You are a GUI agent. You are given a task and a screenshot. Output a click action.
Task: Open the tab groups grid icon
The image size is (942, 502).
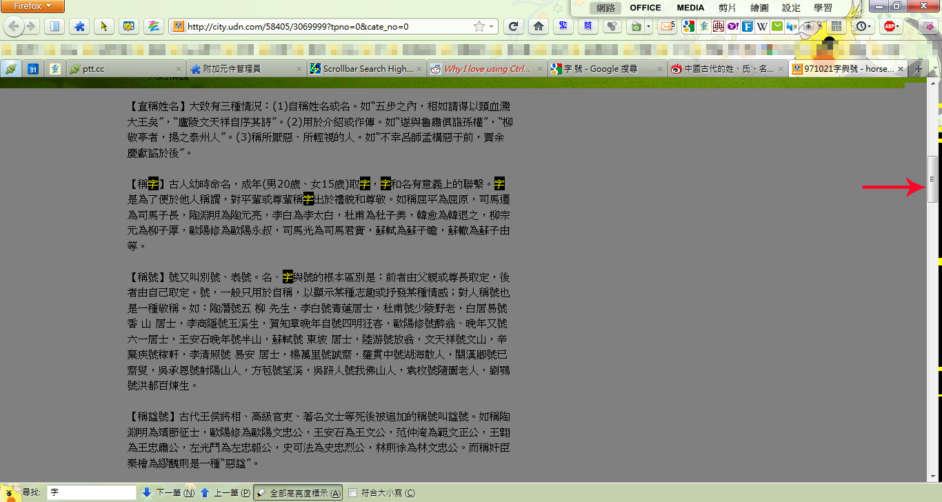(x=836, y=27)
